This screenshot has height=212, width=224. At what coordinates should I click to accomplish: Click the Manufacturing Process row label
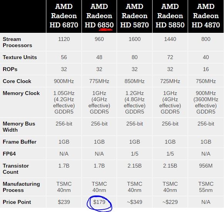tap(21, 187)
